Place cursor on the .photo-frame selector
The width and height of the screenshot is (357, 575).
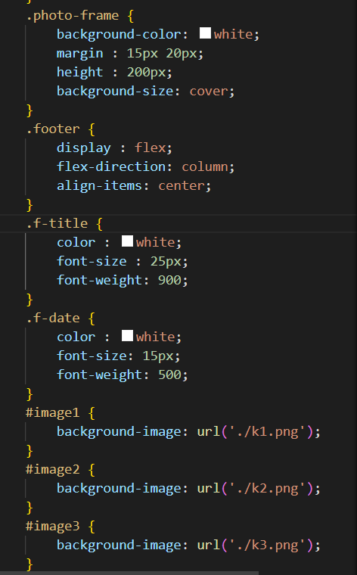[x=72, y=15]
